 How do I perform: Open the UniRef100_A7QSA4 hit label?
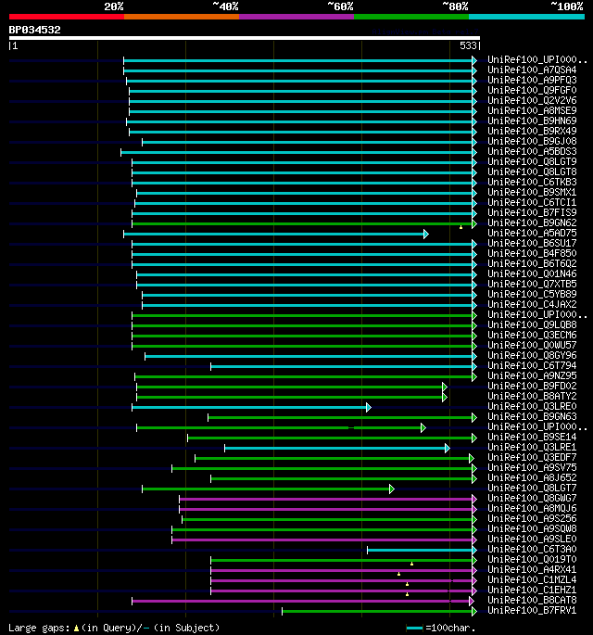coord(532,70)
